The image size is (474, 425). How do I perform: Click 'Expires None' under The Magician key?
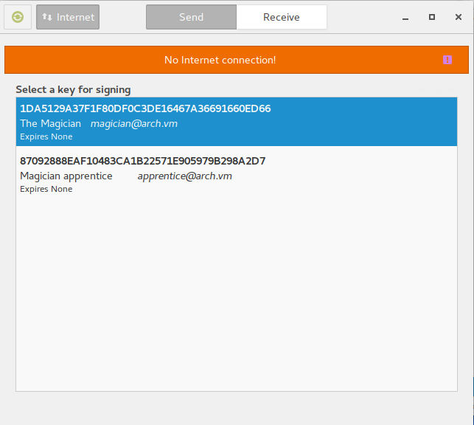[x=46, y=137]
